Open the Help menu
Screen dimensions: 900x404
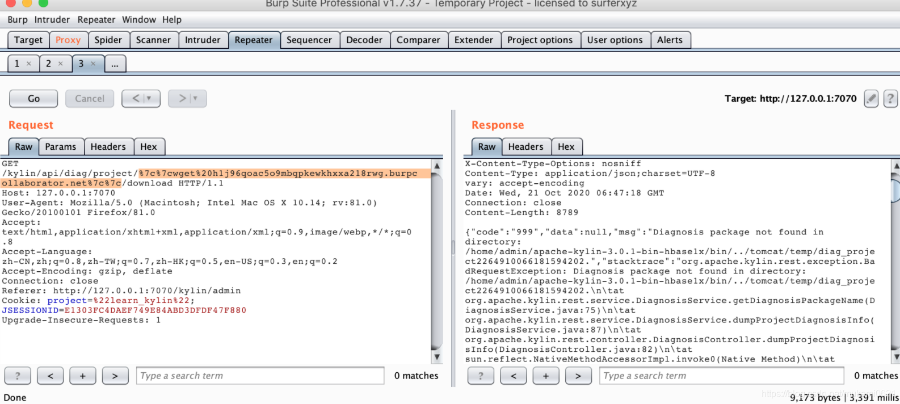172,20
